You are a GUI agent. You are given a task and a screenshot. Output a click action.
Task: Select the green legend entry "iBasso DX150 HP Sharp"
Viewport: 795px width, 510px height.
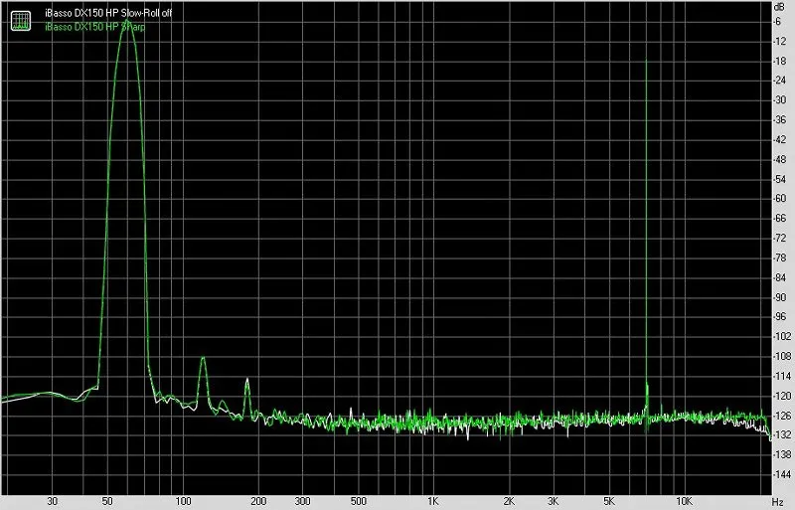coord(94,27)
